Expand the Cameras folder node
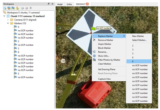The image size is (160, 110). point(8,20)
